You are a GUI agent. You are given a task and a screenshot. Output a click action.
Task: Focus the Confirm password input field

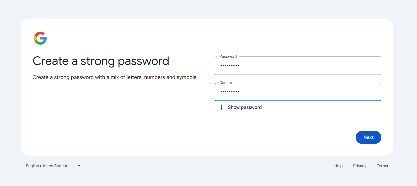pyautogui.click(x=298, y=92)
